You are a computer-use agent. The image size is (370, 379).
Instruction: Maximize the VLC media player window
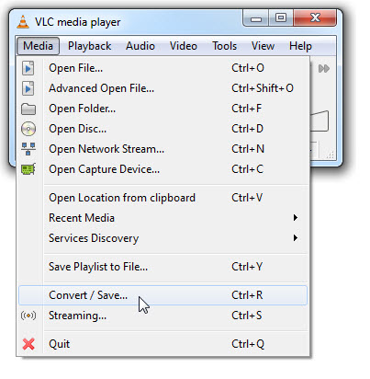(x=281, y=17)
